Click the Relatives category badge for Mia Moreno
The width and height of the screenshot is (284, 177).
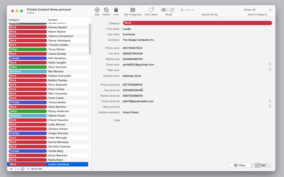[28, 72]
